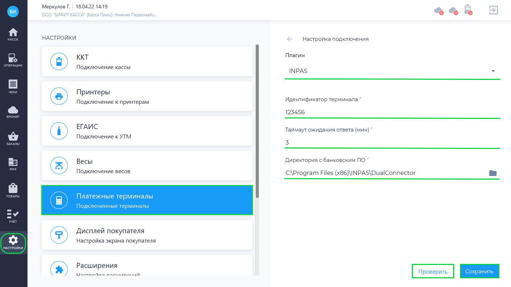Viewport: 511px width, 287px height.
Task: Click the Весы scales card icon
Action: pyautogui.click(x=59, y=166)
